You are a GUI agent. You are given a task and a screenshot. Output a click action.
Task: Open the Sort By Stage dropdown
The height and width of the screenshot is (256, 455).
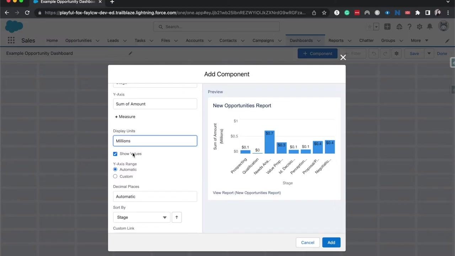pos(141,217)
